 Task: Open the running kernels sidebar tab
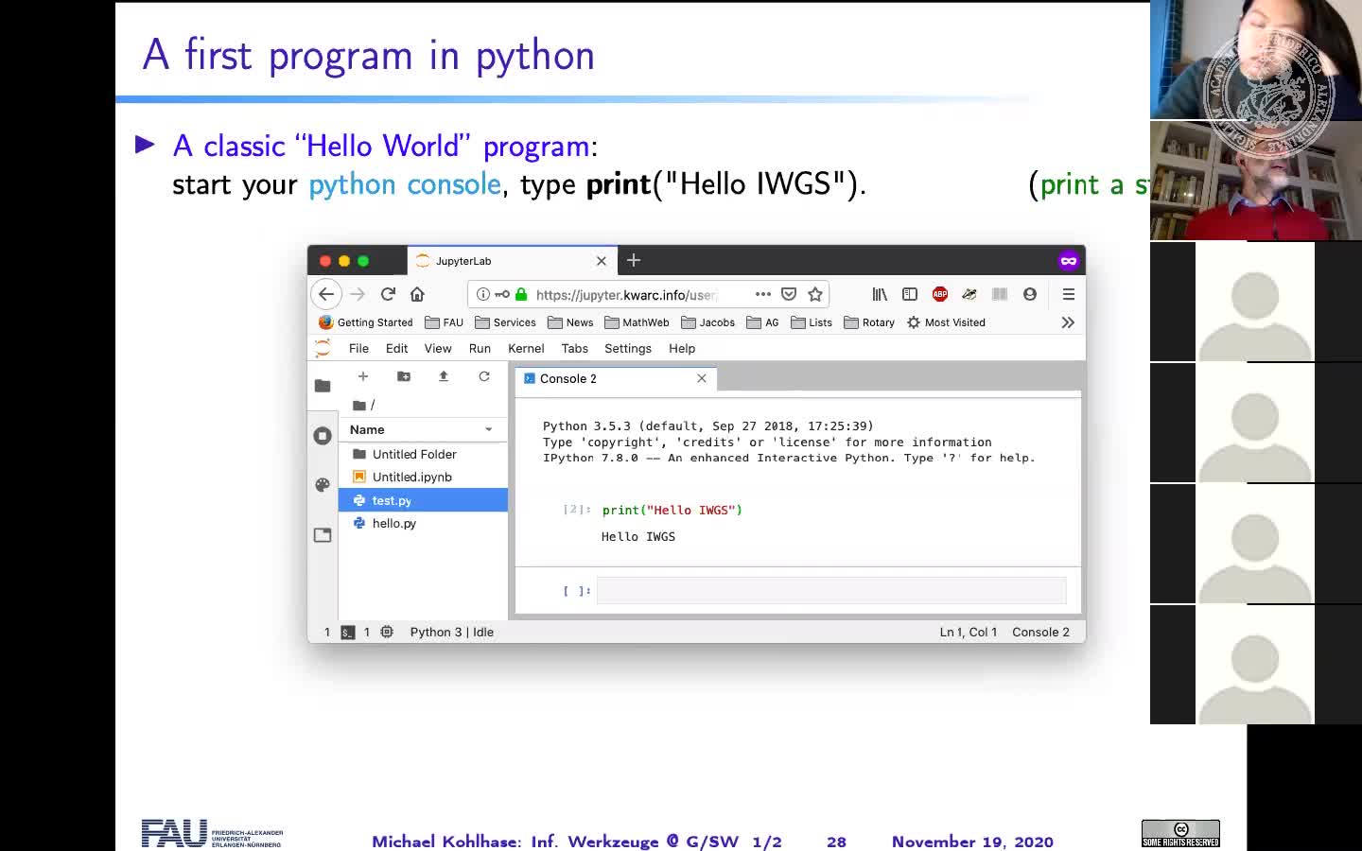click(x=323, y=435)
